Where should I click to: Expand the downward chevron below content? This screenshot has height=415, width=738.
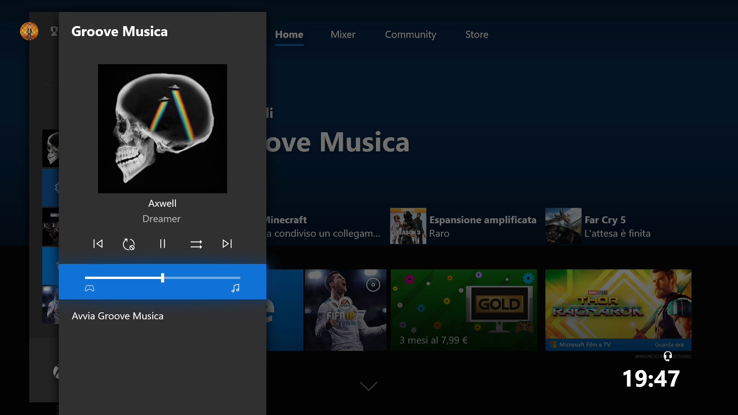tap(369, 387)
